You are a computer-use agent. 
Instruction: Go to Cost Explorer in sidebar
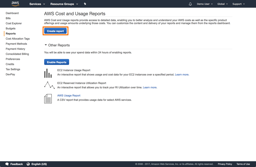(x=14, y=23)
